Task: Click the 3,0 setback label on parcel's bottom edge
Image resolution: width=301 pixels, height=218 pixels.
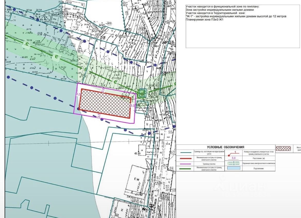Action: [x=99, y=116]
